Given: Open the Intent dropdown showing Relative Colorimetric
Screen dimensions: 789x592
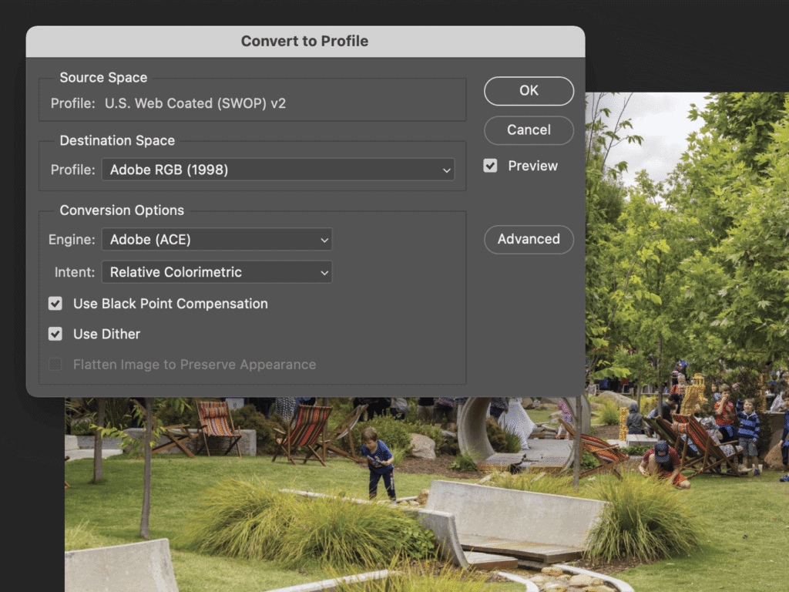Looking at the screenshot, I should pos(216,272).
